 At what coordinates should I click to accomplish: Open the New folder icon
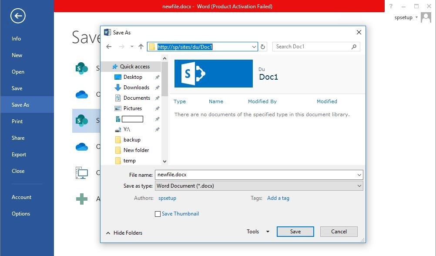(x=118, y=150)
